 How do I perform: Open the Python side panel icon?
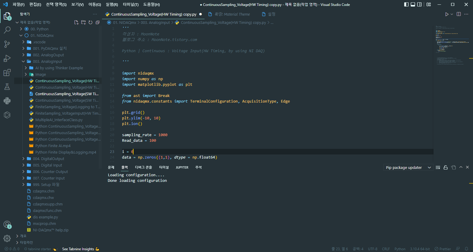click(x=7, y=101)
